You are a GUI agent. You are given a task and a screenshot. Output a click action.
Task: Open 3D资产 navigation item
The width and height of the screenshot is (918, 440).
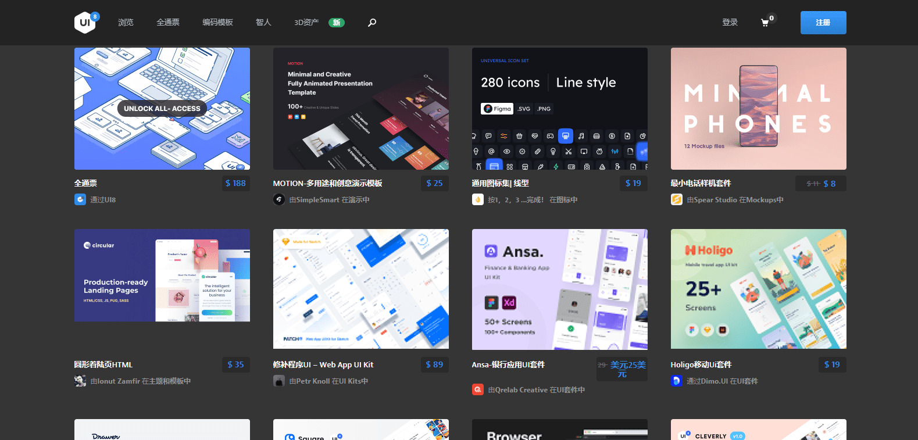(x=306, y=23)
